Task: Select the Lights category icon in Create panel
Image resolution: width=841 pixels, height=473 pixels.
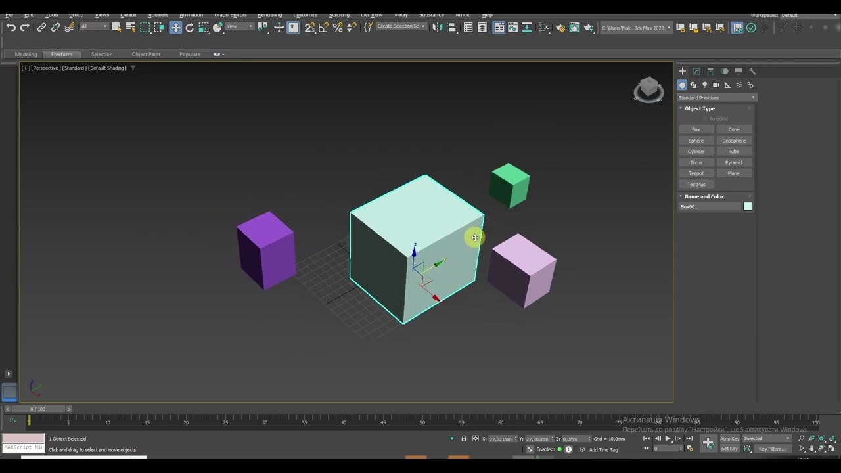Action: tap(704, 85)
